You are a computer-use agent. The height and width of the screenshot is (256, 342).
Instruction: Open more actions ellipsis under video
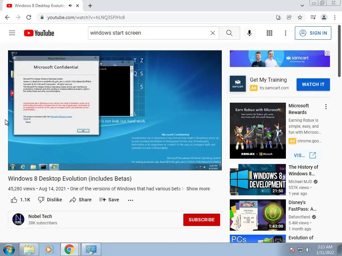point(131,200)
